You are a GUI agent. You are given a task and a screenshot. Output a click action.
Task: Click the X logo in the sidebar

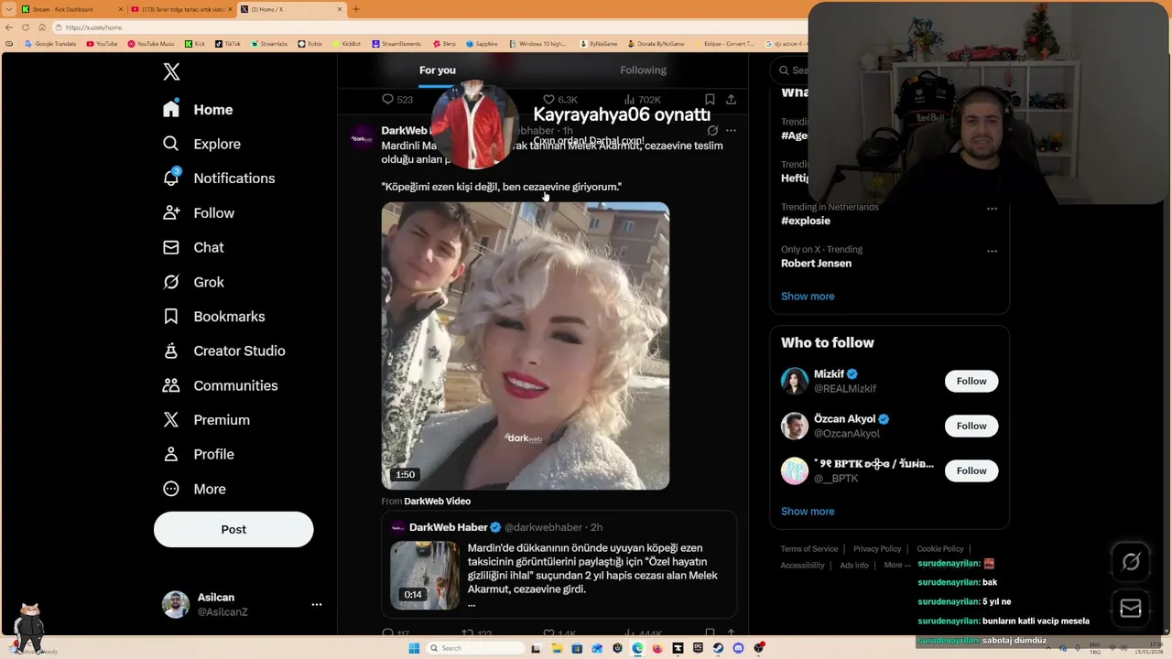click(x=171, y=72)
